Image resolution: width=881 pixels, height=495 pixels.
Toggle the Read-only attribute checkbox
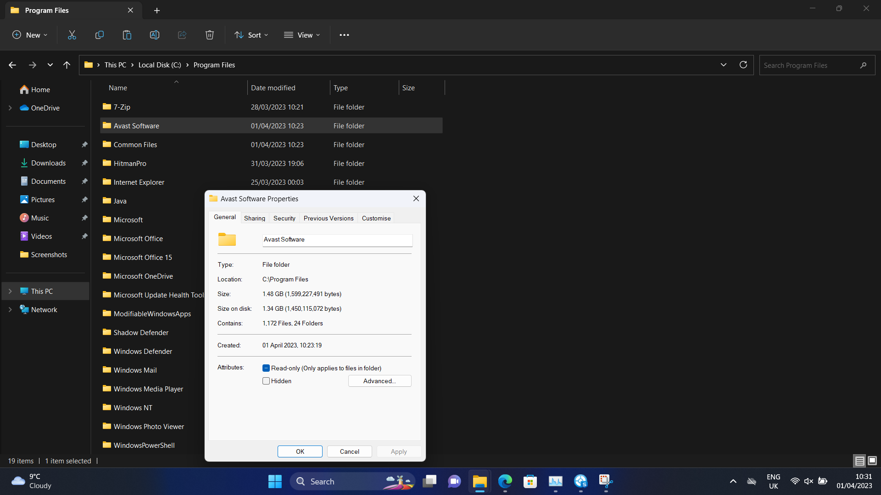point(266,368)
